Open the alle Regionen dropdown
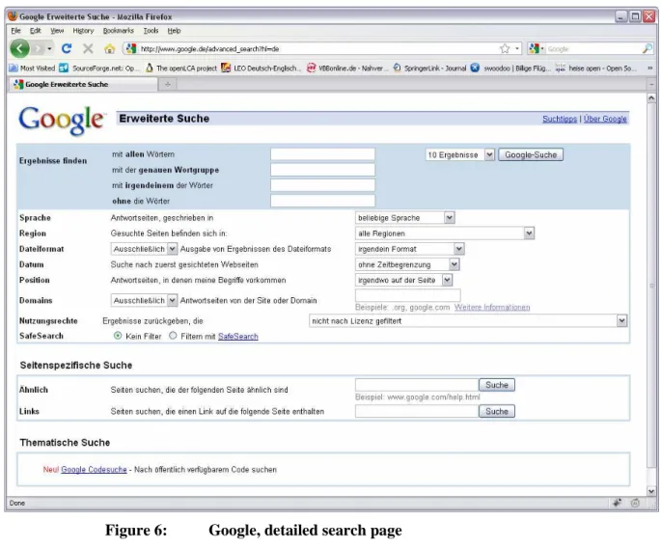 (445, 233)
